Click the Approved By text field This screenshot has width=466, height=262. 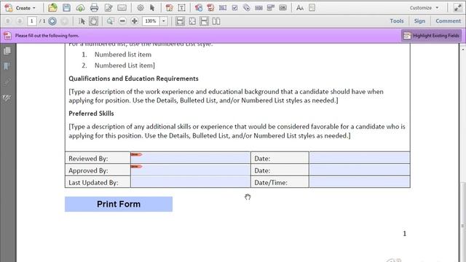191,170
